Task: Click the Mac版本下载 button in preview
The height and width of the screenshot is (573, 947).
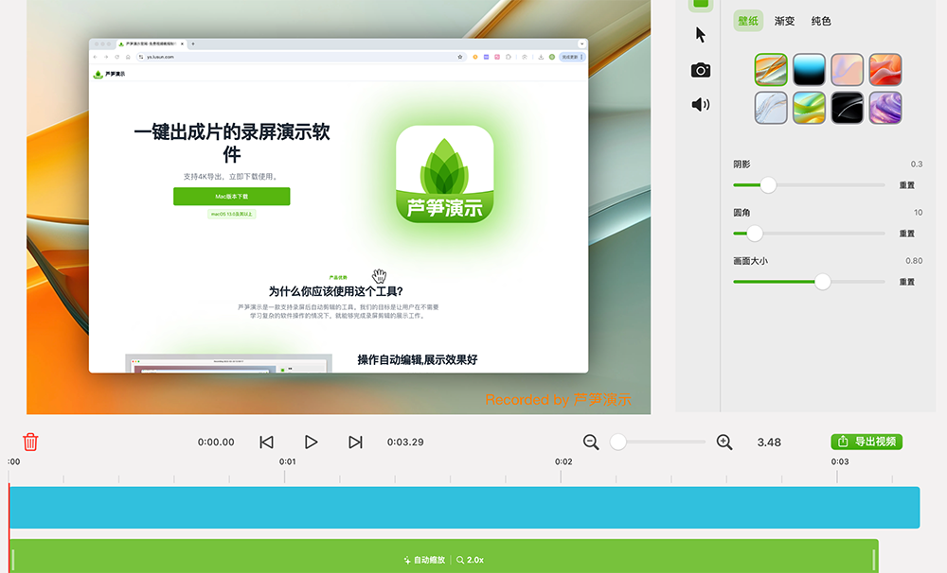Action: 232,196
